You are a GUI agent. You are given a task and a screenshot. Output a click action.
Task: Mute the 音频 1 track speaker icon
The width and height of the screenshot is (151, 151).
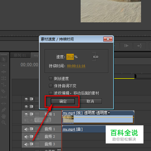pos(26,129)
